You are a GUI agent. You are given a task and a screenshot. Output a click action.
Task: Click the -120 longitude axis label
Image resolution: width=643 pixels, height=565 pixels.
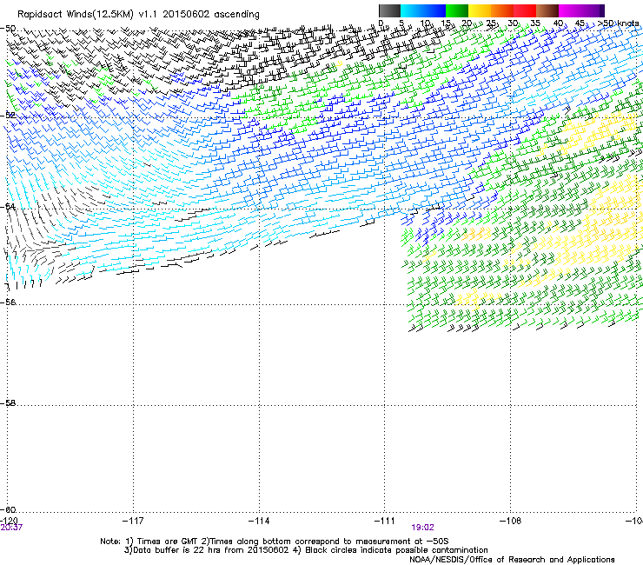9,521
